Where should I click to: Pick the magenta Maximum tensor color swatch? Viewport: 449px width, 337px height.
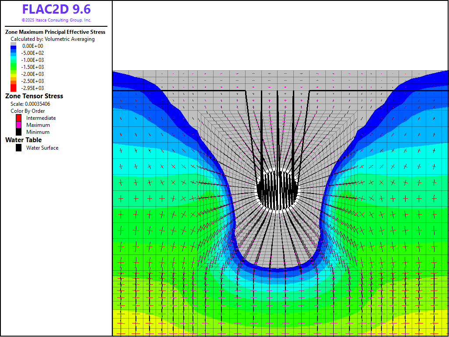[x=18, y=125]
